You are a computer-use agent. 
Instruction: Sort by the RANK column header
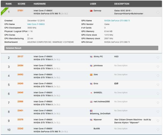click(9, 4)
